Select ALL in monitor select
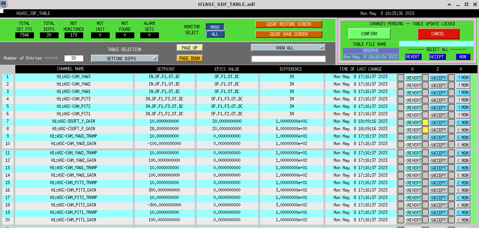 click(x=215, y=34)
